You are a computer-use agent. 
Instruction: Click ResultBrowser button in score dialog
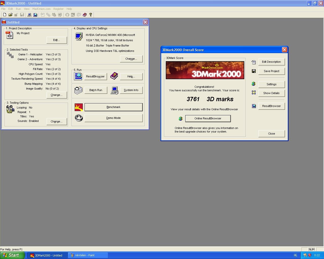pos(272,106)
